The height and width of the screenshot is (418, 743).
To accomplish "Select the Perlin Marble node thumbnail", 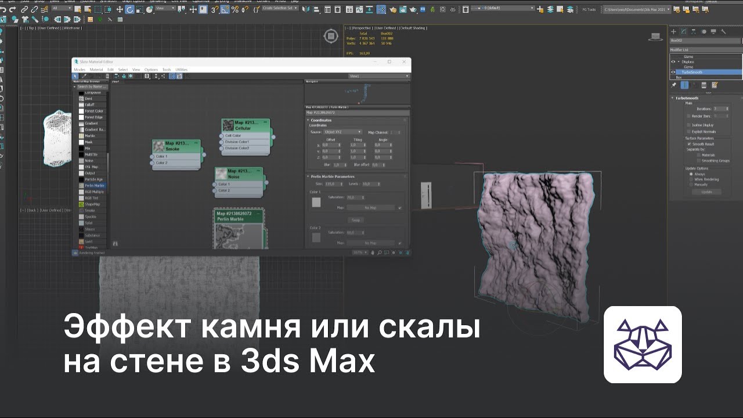I will tap(239, 238).
